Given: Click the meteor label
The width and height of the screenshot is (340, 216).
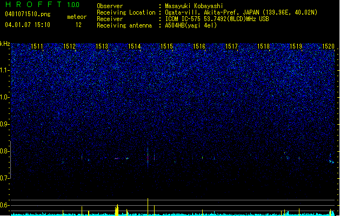Looking at the screenshot, I should coord(77,17).
